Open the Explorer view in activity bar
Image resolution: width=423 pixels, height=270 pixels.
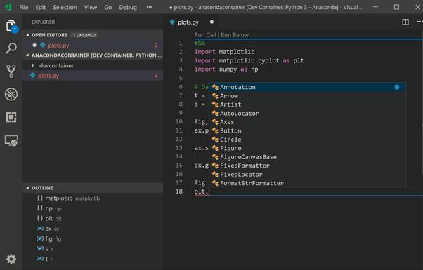[11, 26]
